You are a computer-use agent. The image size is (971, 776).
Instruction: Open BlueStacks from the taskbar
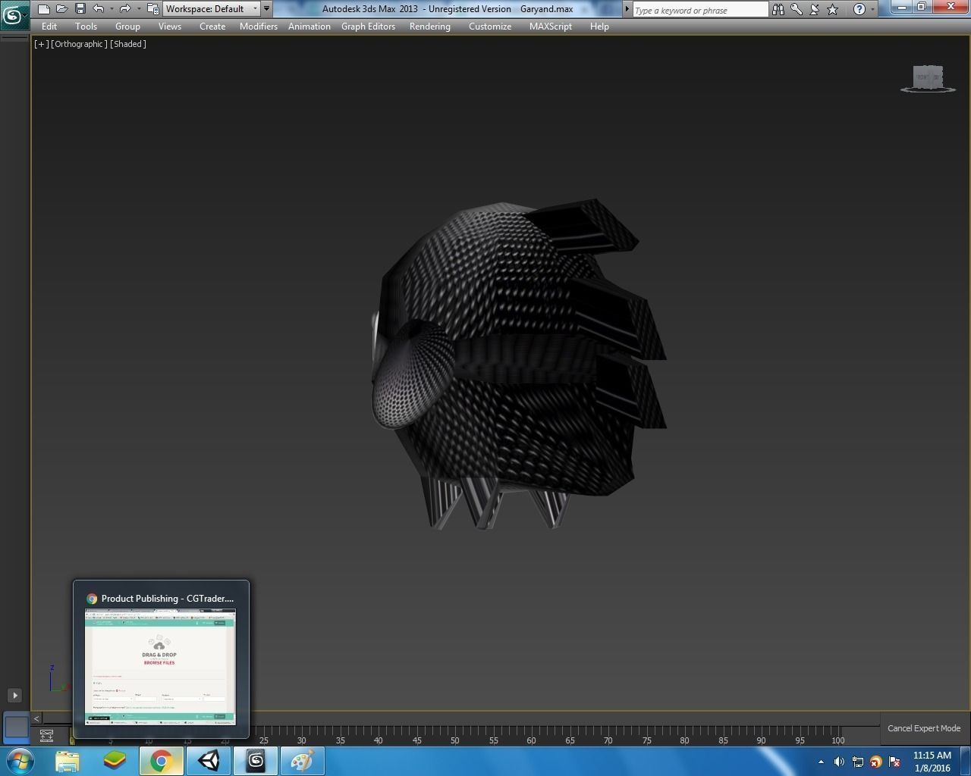coord(115,761)
